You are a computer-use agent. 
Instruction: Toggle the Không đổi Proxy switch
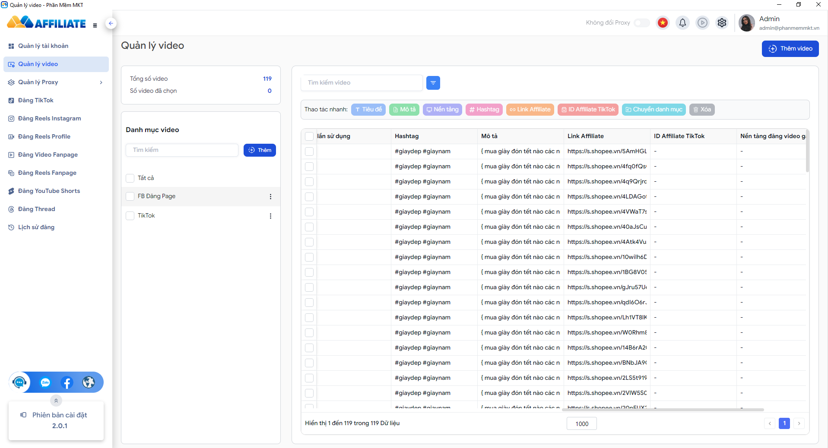tap(642, 22)
